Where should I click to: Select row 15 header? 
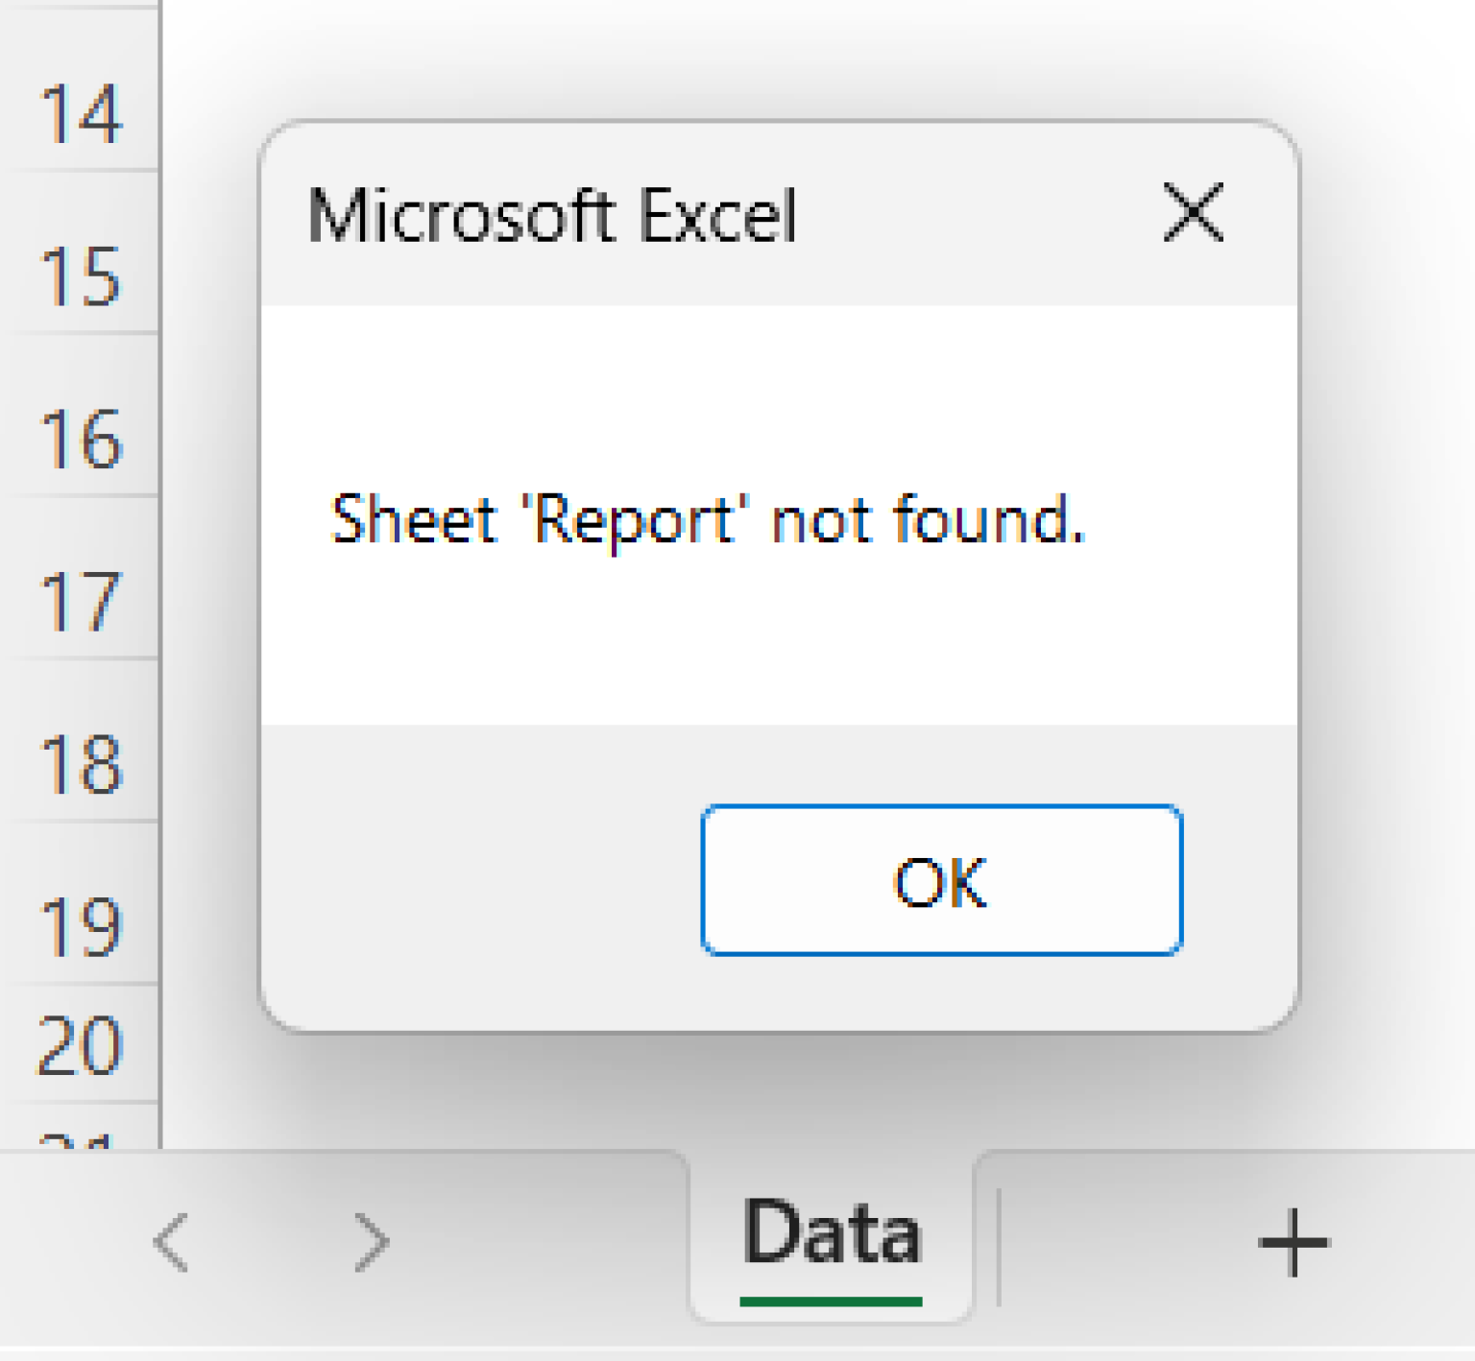point(81,276)
